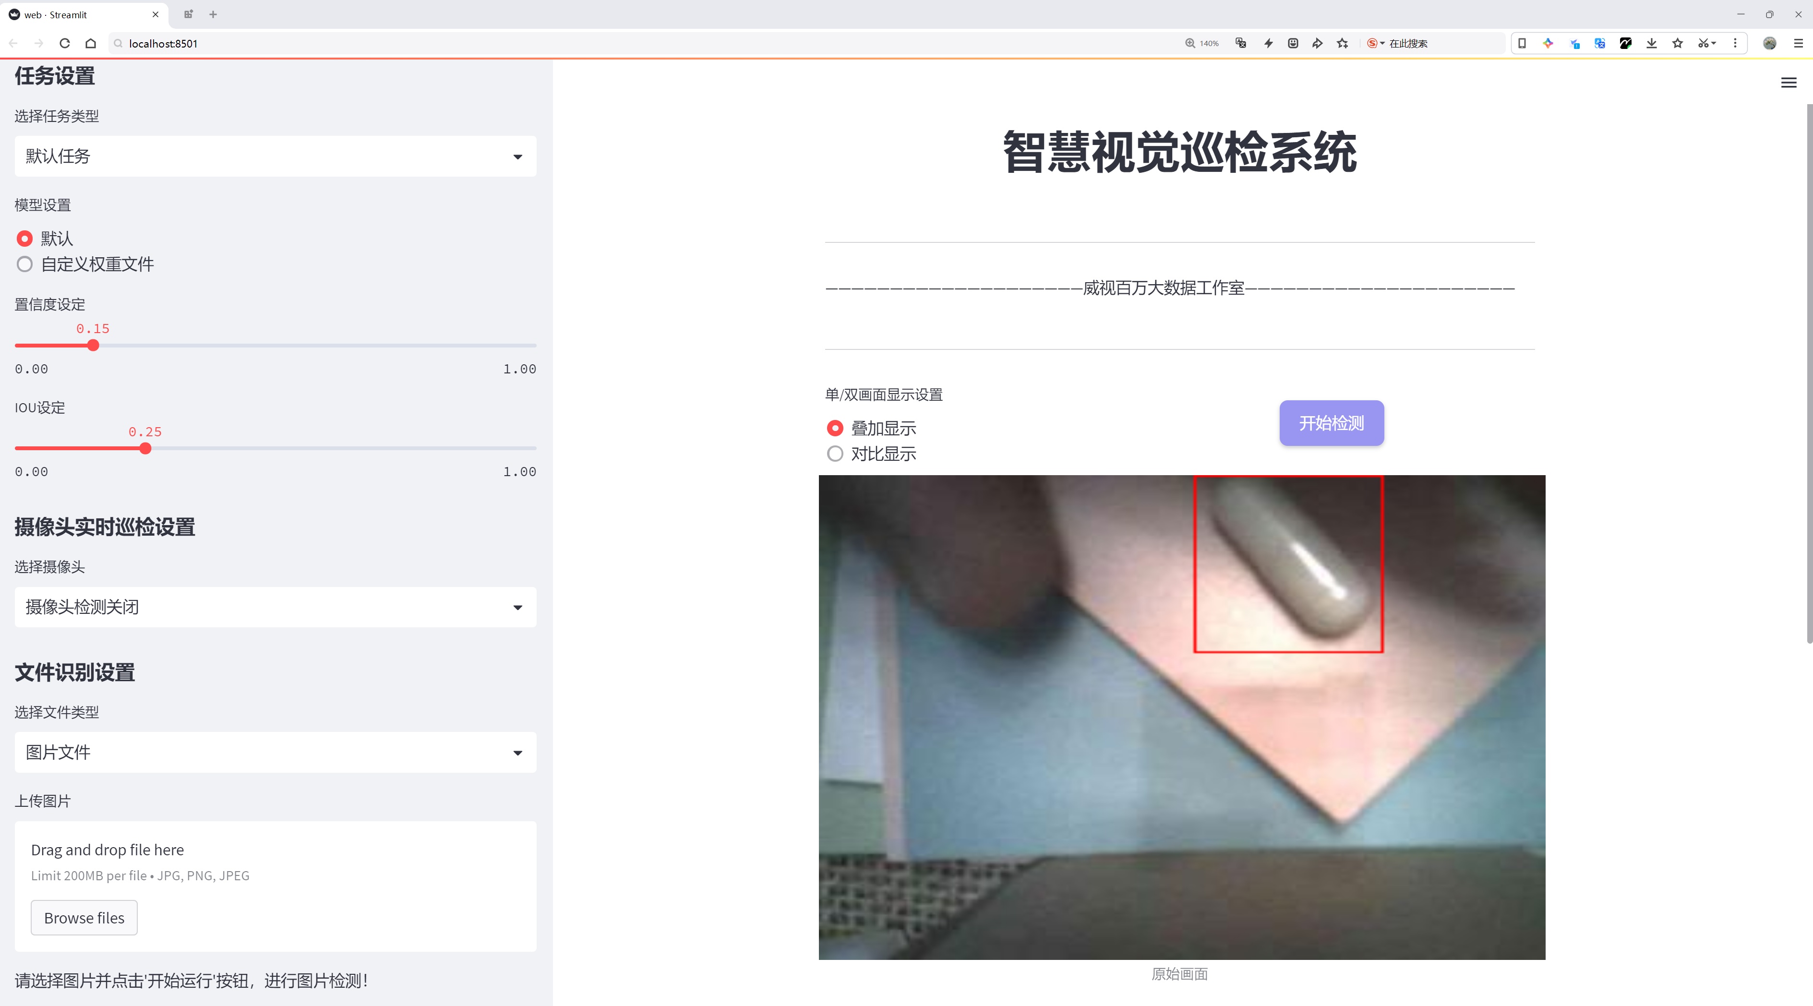The height and width of the screenshot is (1006, 1813).
Task: Click the 摄像头实时巡检设置 heading
Action: click(x=105, y=527)
